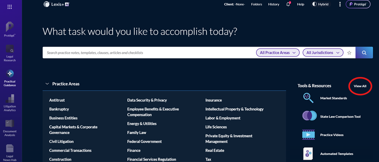Screen dimensions: 379x162
Task: Open Protégé in the left sidebar
Action: point(10,29)
